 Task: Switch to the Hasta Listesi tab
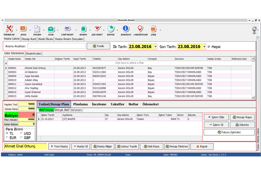tap(12, 39)
